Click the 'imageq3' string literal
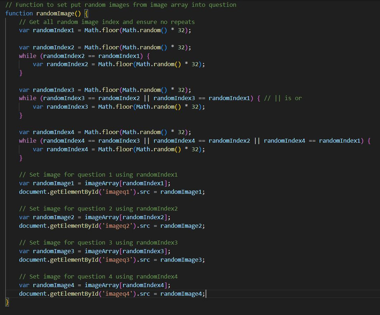Screen dimensions: 380x315 coord(117,260)
